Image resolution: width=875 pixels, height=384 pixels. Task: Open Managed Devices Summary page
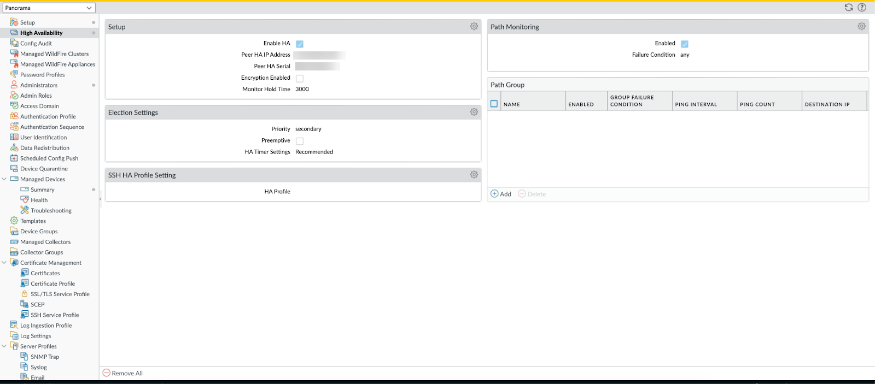[43, 190]
